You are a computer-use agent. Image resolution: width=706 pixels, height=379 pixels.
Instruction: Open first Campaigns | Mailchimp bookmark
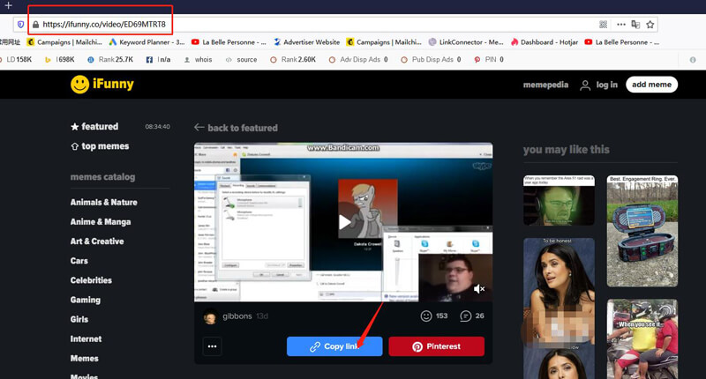coord(64,41)
